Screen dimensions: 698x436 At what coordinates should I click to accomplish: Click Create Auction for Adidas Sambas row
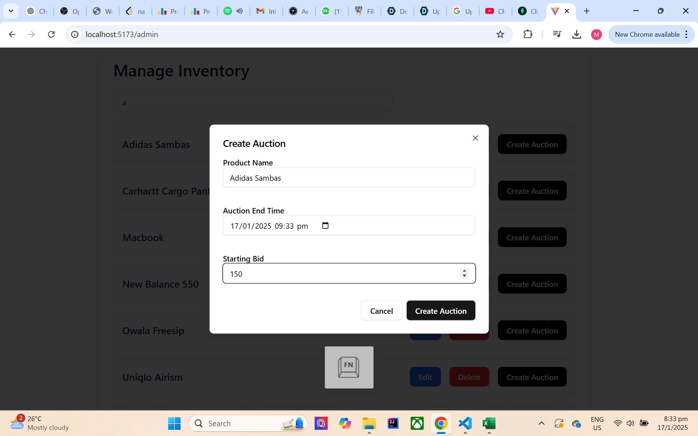tap(532, 144)
